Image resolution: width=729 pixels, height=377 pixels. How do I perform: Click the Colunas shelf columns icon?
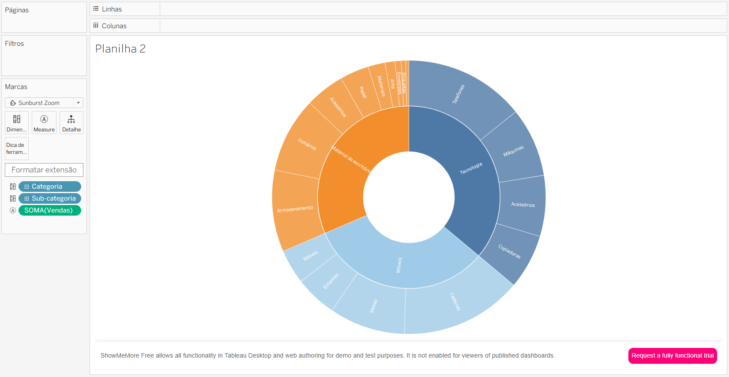(96, 26)
